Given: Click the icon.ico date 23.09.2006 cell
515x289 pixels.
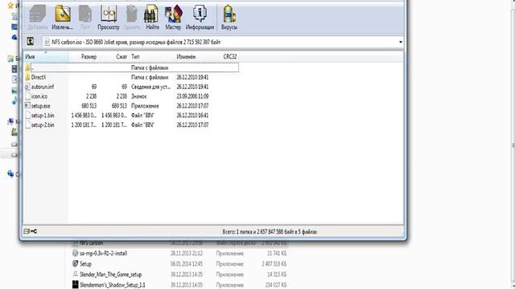Looking at the screenshot, I should coord(192,96).
